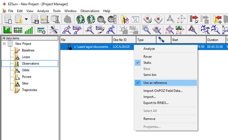
Task: Click the trajectory magnifier analysis icon
Action: coord(89,30)
